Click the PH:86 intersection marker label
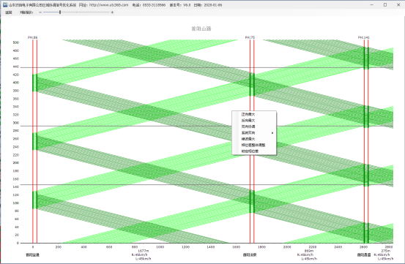The image size is (405, 264). click(32, 37)
